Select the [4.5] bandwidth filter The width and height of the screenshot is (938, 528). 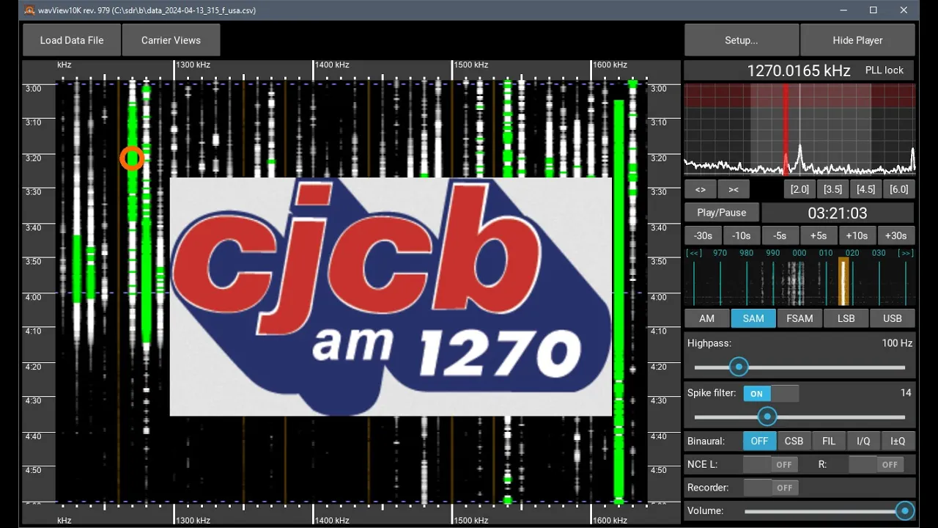coord(865,189)
